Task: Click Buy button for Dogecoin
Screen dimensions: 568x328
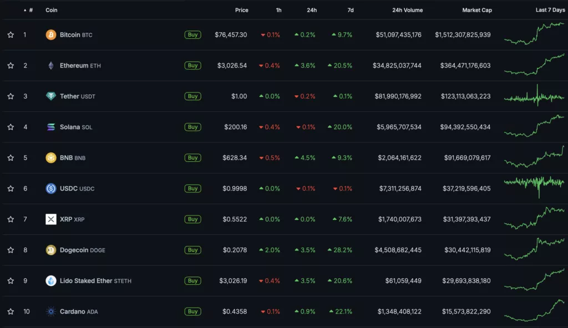Action: [192, 250]
